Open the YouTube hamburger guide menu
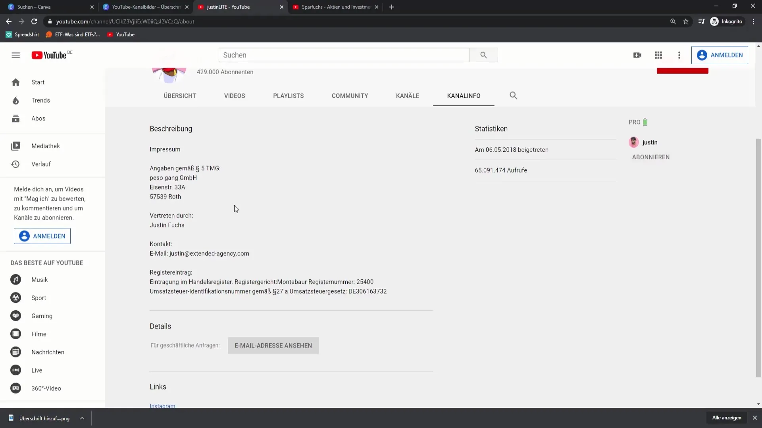The image size is (762, 428). tap(15, 55)
